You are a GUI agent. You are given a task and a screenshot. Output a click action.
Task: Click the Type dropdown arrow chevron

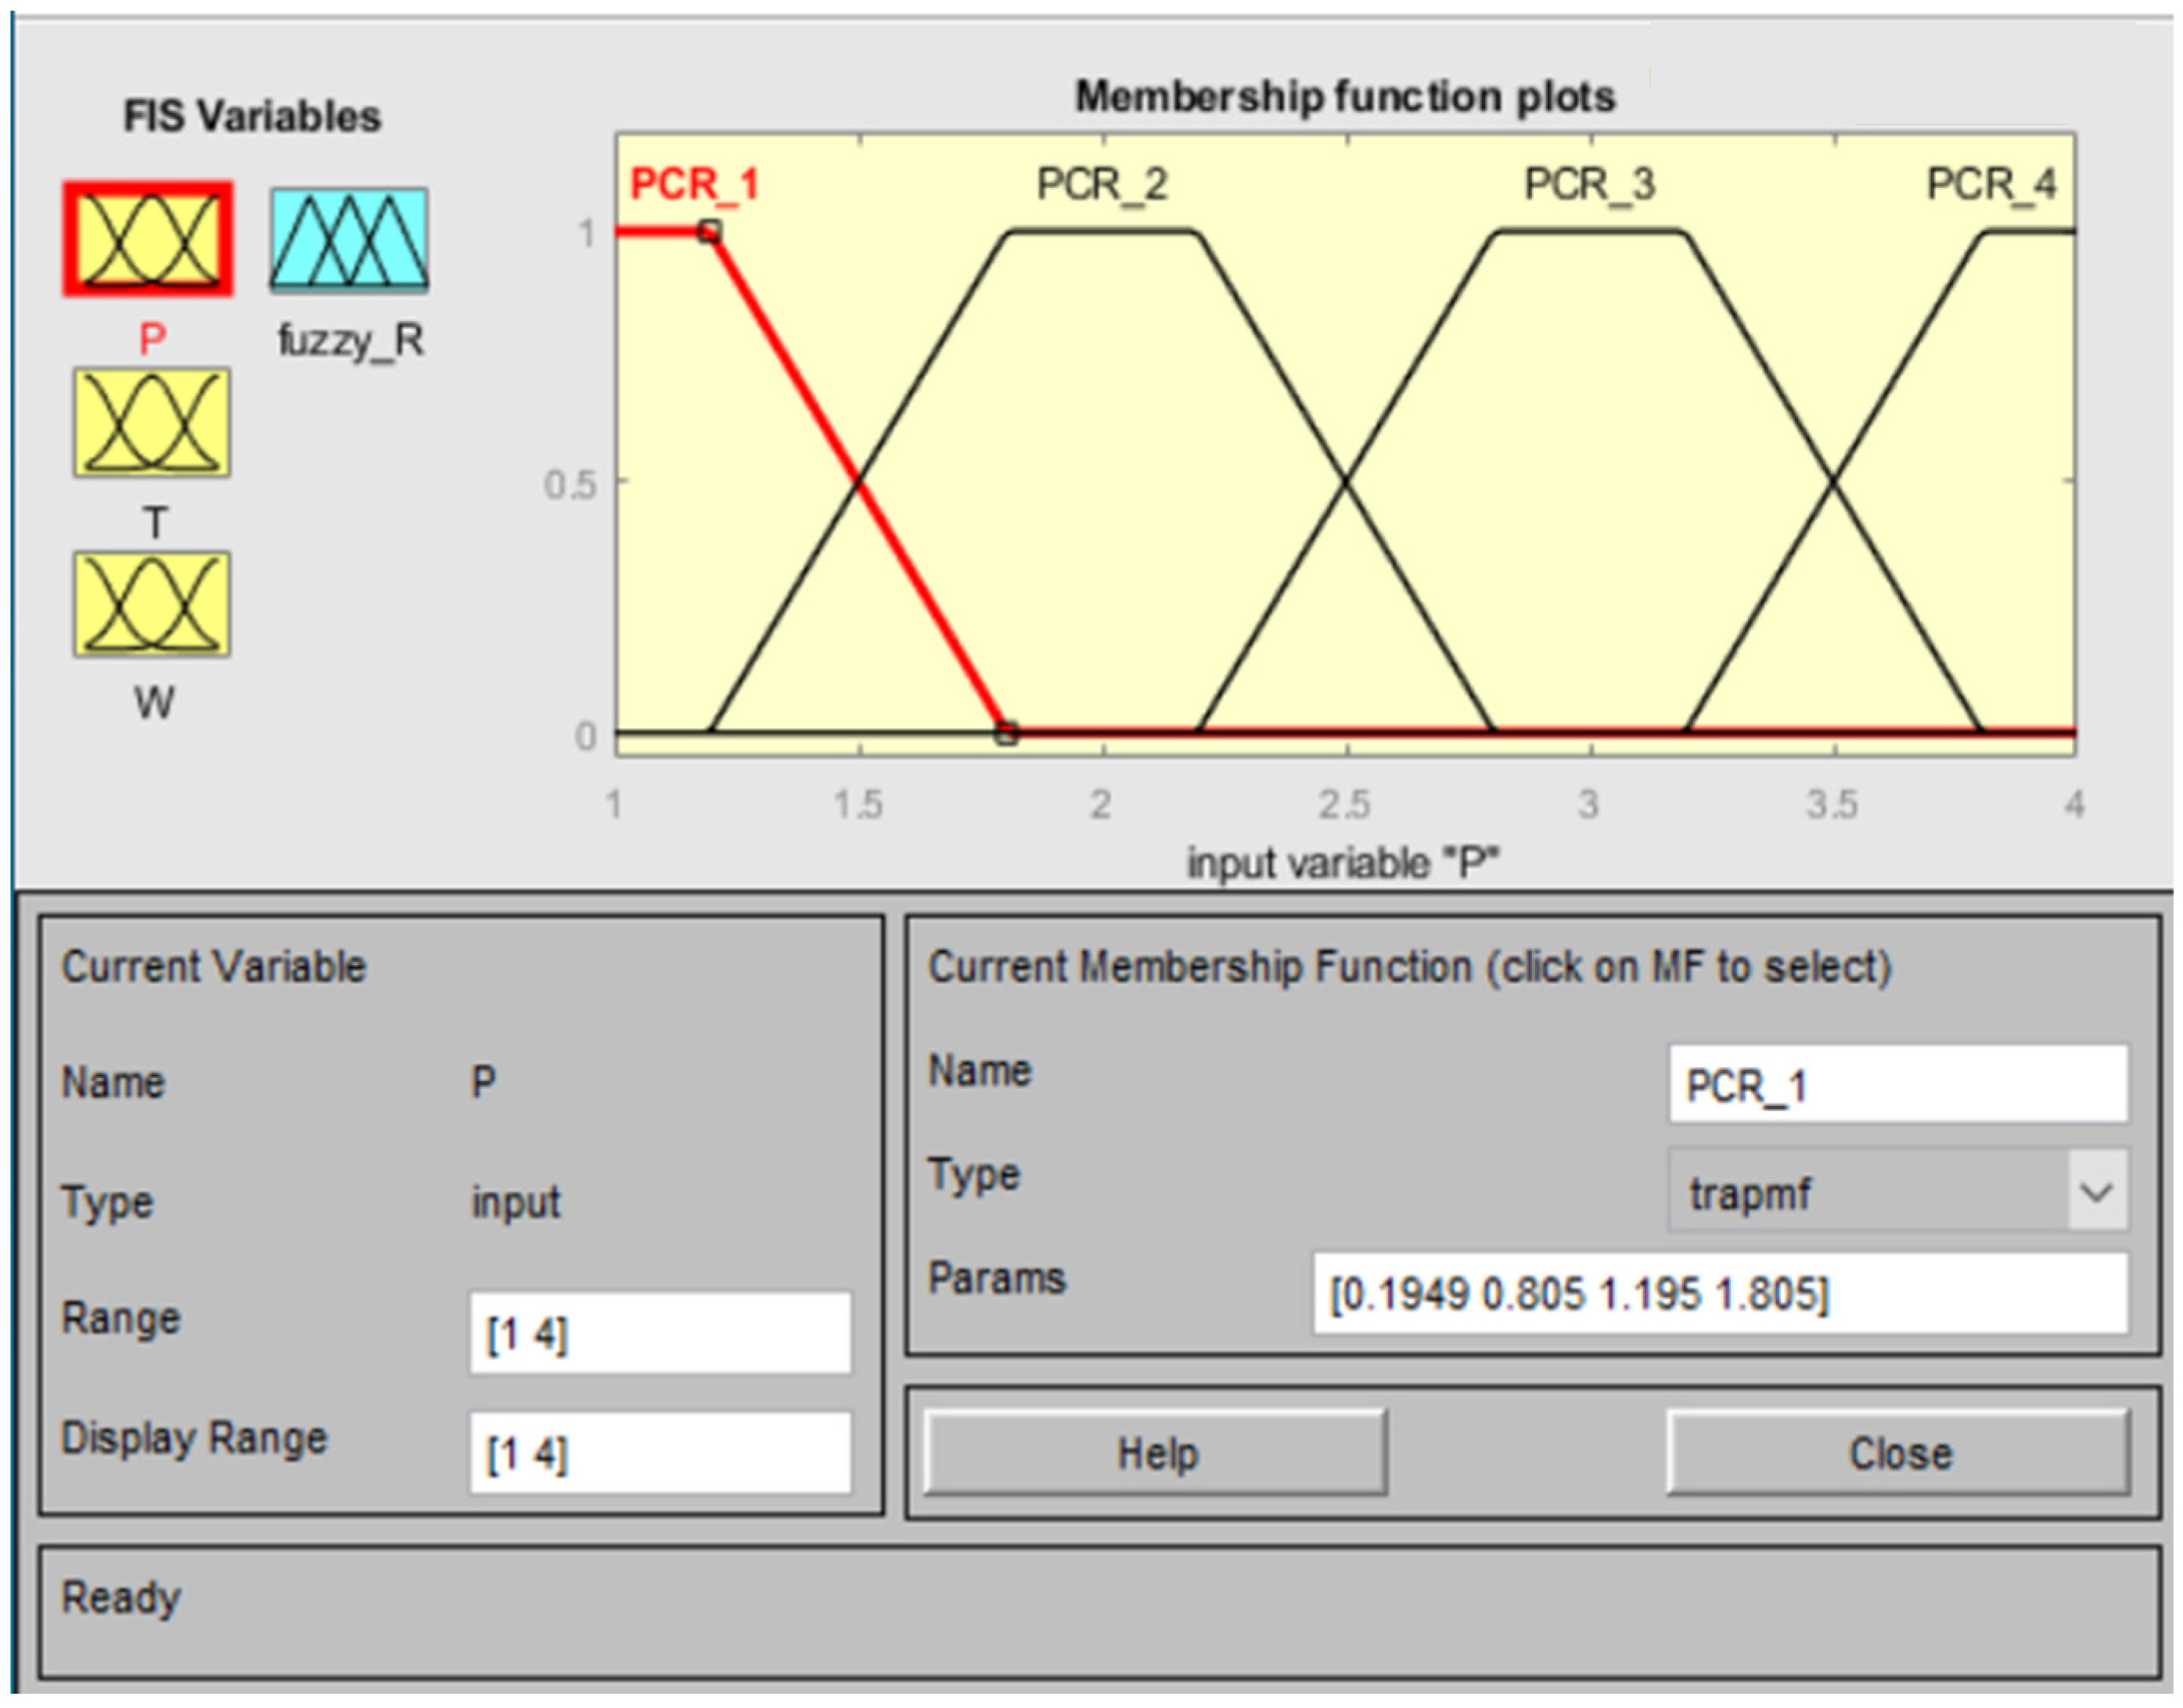[x=2096, y=1192]
